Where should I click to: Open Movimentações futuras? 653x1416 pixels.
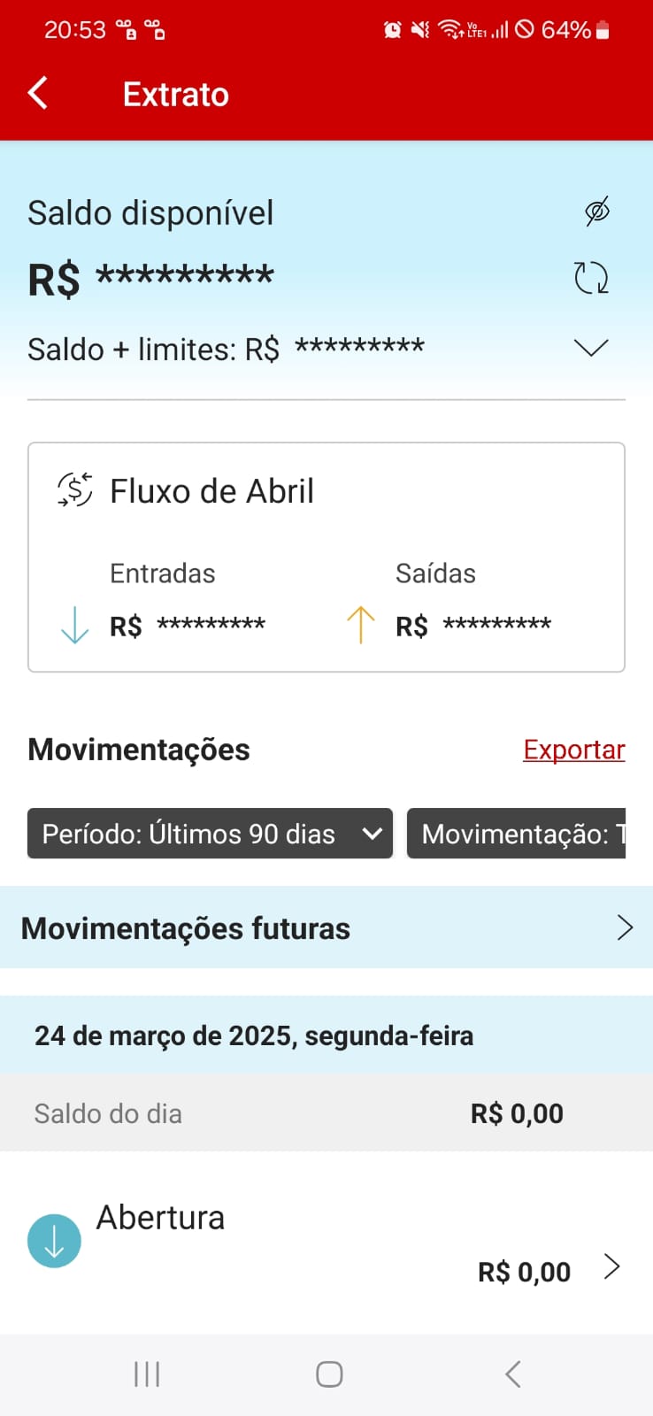point(186,928)
